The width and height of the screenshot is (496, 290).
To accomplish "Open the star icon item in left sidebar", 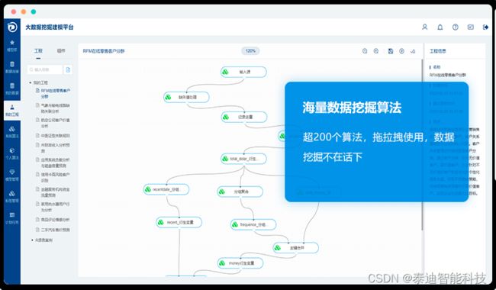I will [12, 43].
